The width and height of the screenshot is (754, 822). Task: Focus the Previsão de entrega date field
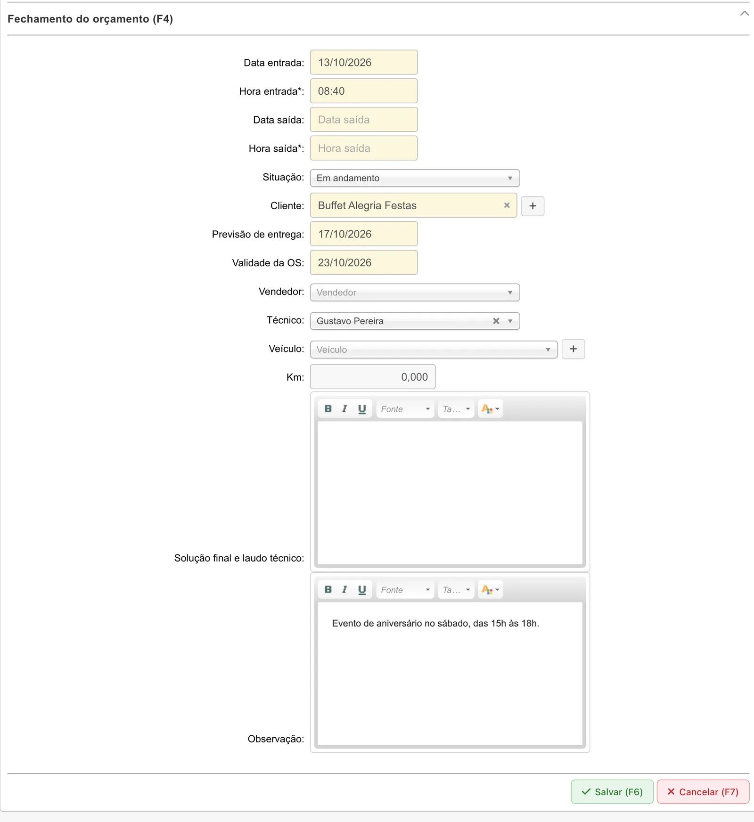point(364,234)
